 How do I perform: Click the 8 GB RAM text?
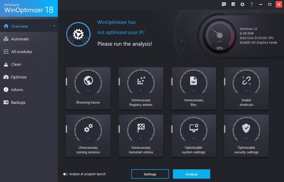247,33
